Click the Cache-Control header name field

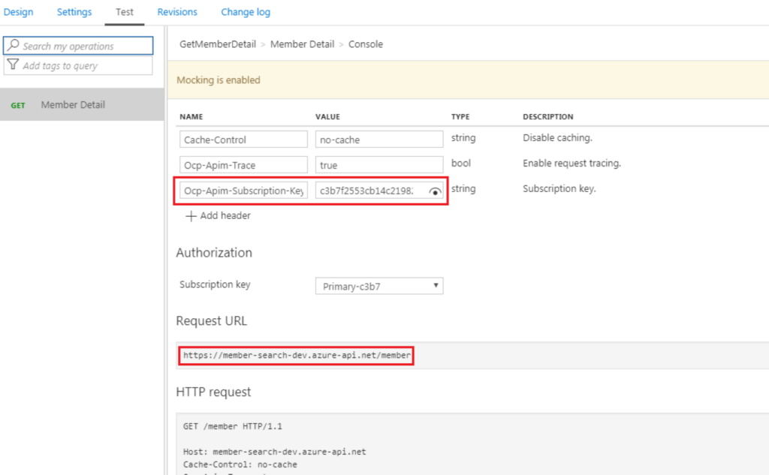coord(243,140)
